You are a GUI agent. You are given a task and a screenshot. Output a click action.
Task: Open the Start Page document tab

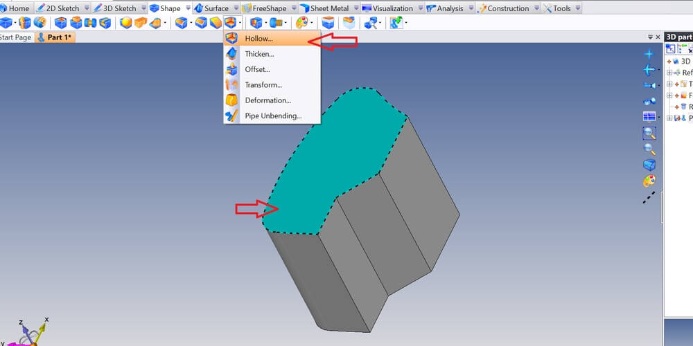pos(15,37)
